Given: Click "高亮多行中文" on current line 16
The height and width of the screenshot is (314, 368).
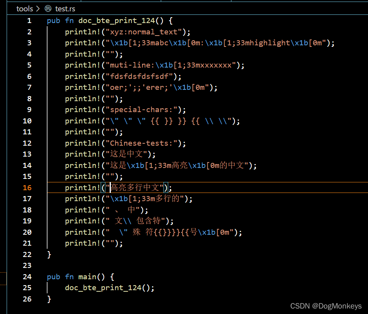Looking at the screenshot, I should [x=135, y=187].
